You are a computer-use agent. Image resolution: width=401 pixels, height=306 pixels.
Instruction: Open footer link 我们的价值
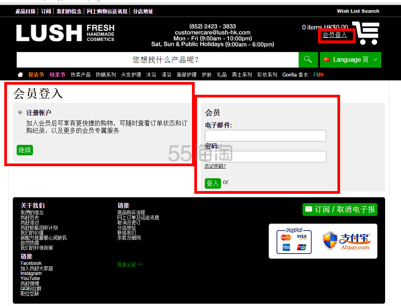[32, 233]
